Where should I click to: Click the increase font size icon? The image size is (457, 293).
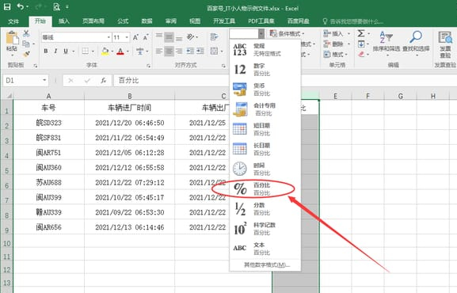[135, 37]
